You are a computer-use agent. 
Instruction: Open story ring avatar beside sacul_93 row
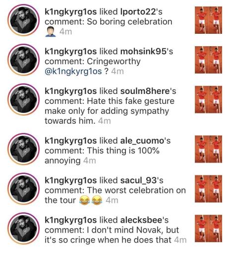(x=23, y=189)
